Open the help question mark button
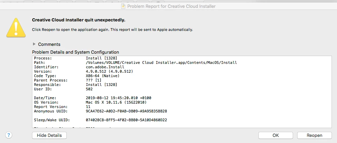This screenshot has width=337, height=143. [x=9, y=135]
